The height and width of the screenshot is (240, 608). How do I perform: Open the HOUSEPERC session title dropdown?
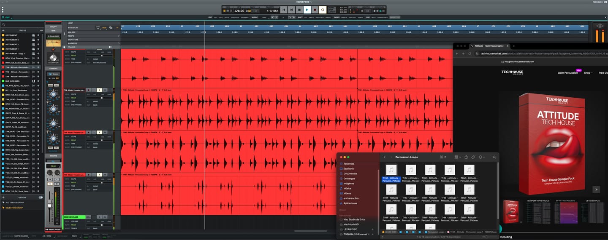304,2
